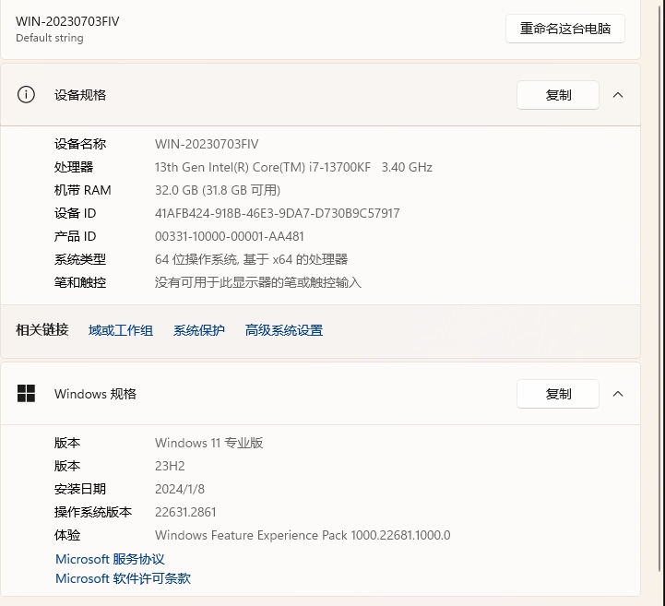Click the 设备规格 section heading
665x606 pixels.
(x=80, y=95)
